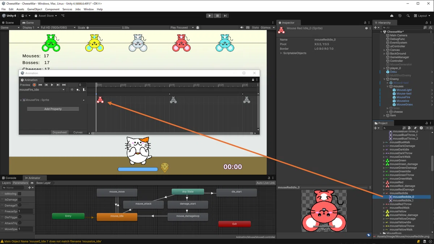Click the version control icon beside Asset Store
The height and width of the screenshot is (244, 434).
pyautogui.click(x=63, y=16)
